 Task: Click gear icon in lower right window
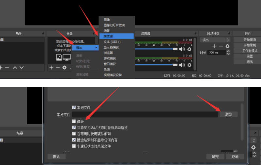coord(253,147)
